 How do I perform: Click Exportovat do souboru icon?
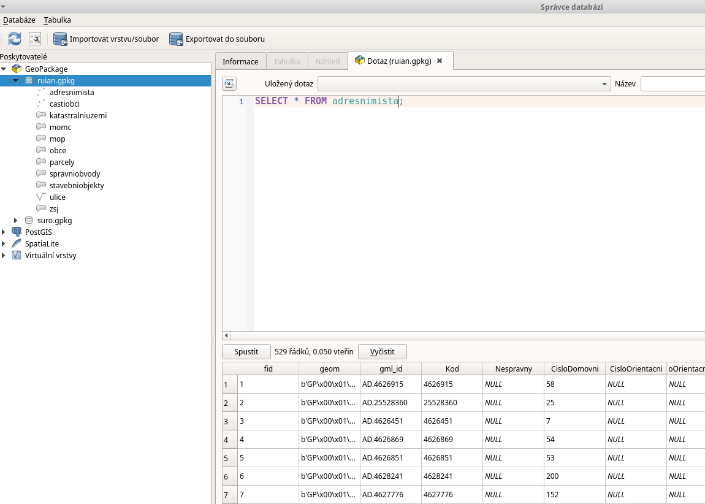point(176,39)
